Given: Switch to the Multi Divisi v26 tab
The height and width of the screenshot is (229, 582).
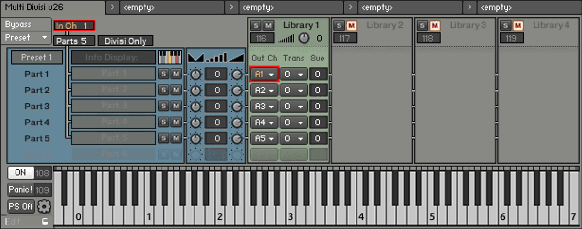Looking at the screenshot, I should click(51, 7).
